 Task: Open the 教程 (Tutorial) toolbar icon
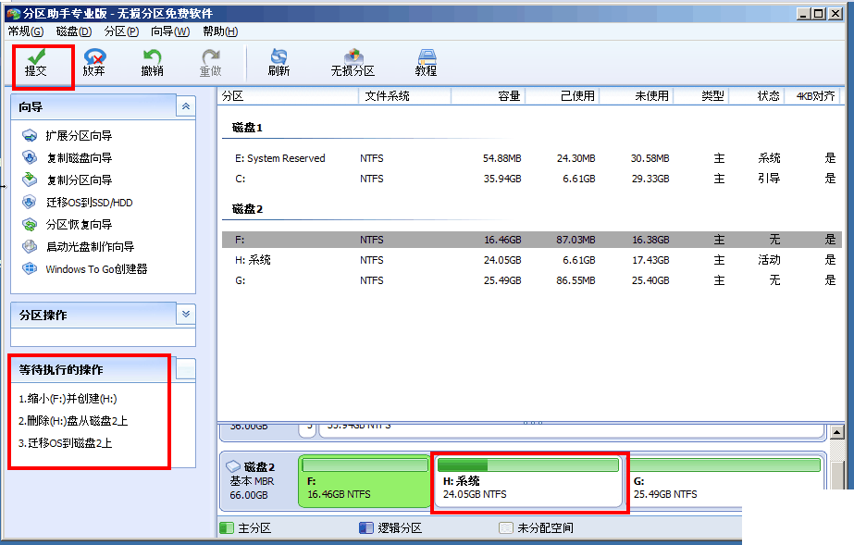426,63
